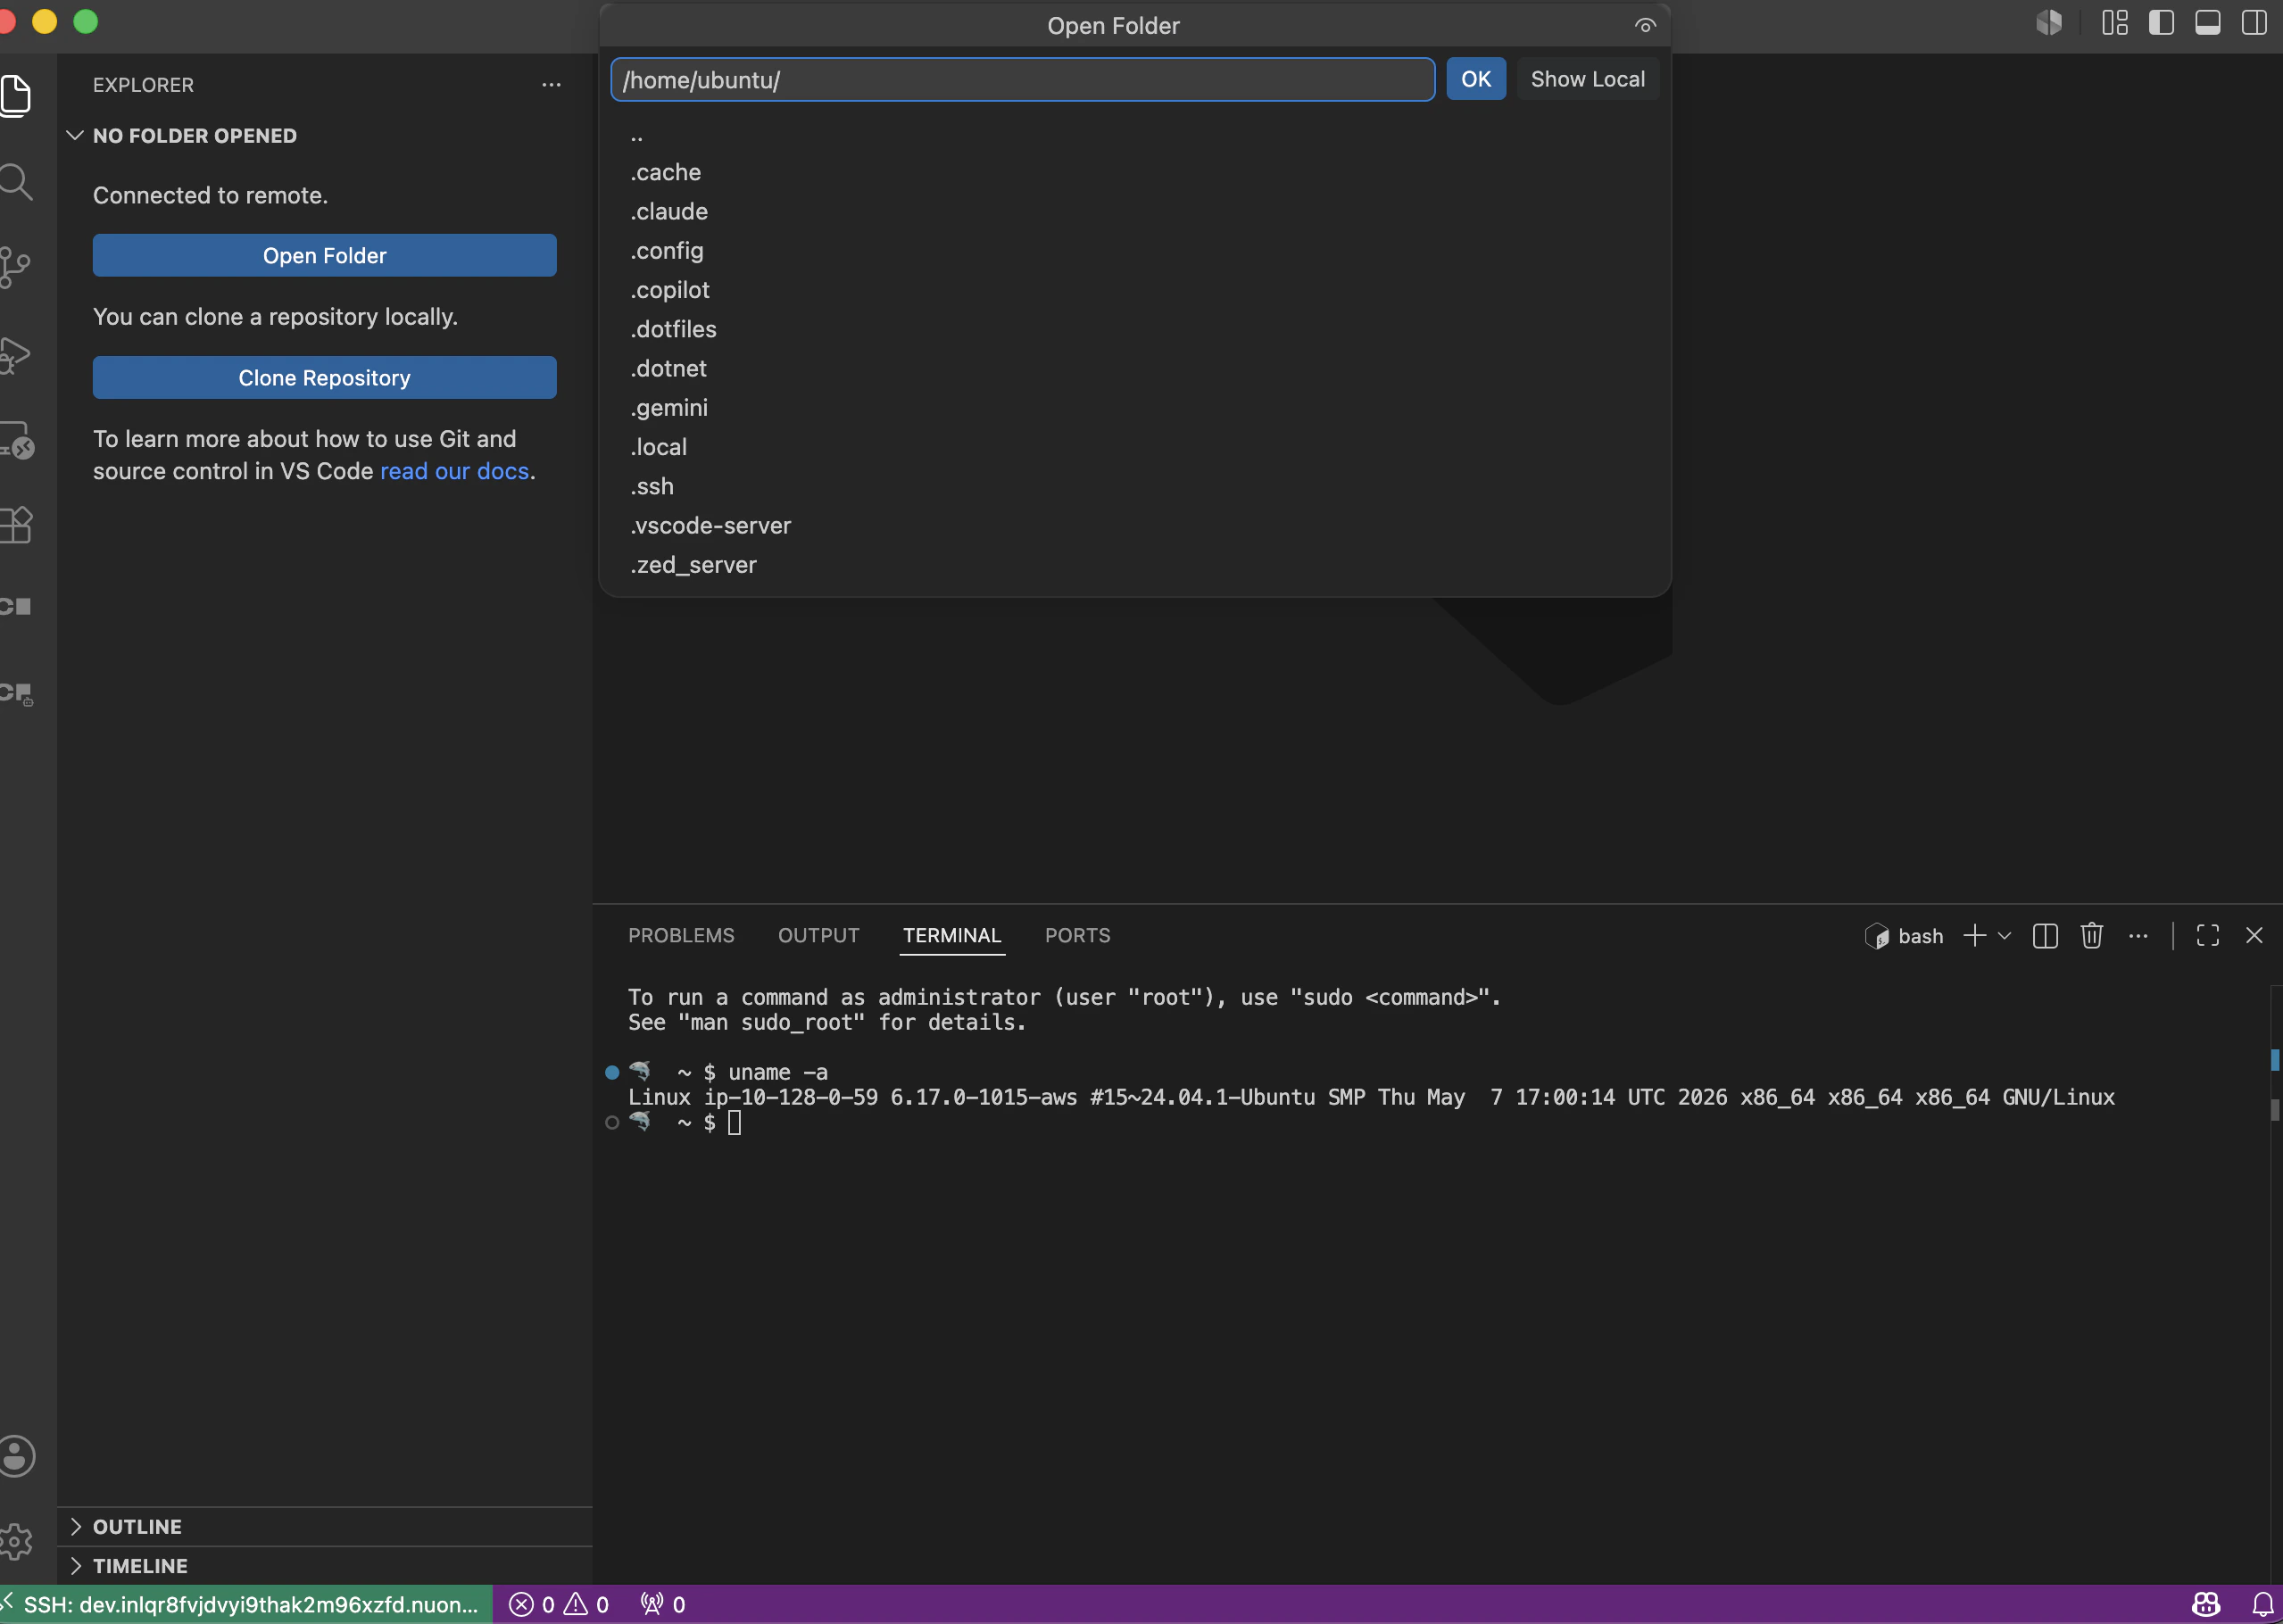Image resolution: width=2283 pixels, height=1624 pixels.
Task: Toggle the bottom Panel visibility
Action: [x=2208, y=22]
